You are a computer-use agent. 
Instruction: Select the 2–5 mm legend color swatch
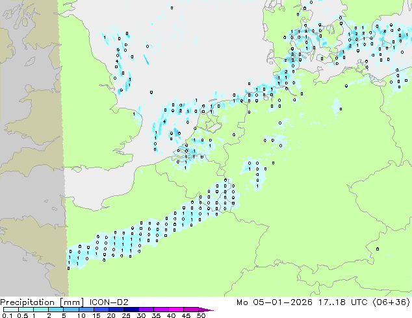(x=56, y=310)
